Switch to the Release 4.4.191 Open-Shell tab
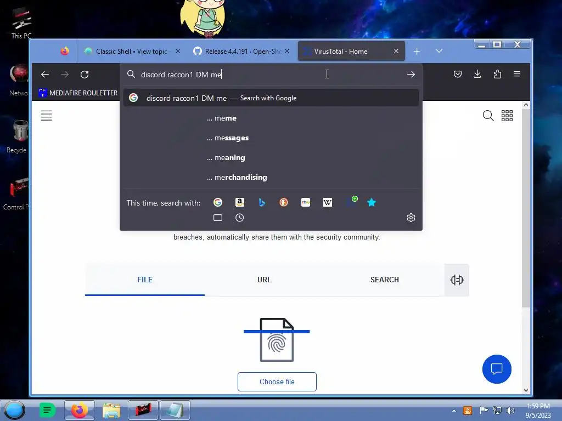Viewport: 562px width, 421px height. (241, 51)
